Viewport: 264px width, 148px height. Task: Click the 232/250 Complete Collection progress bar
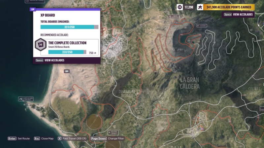click(67, 52)
